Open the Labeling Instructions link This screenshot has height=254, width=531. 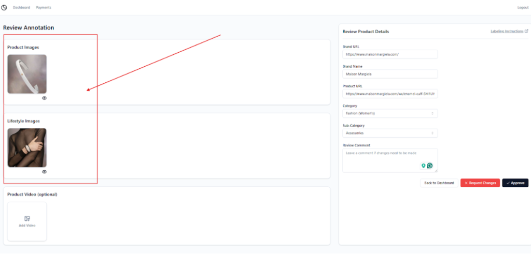pos(507,32)
